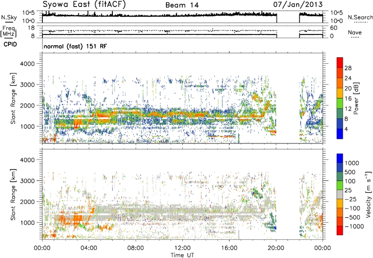
Task: Select the "Freq. [MHz]" axis label
Action: [8, 31]
